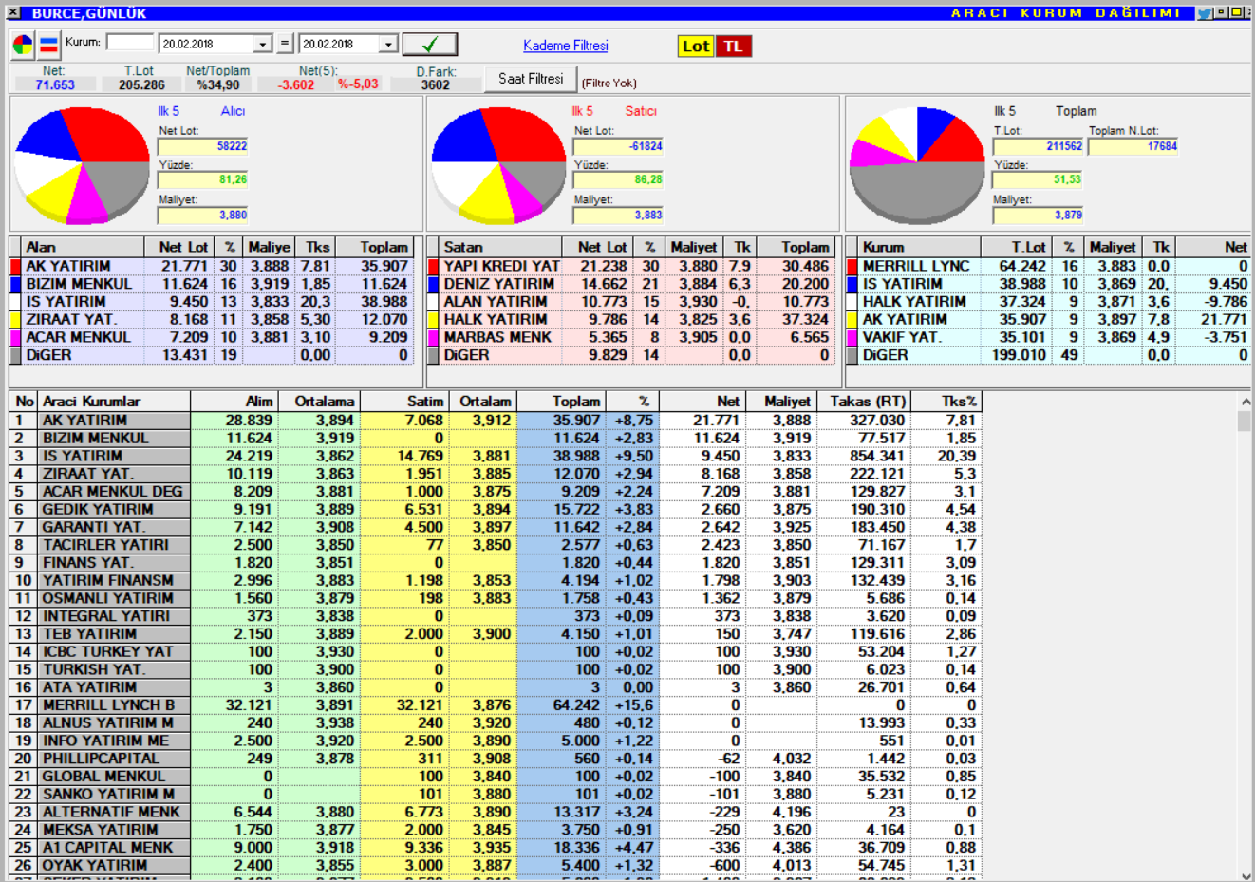Sort sellers by the Satan column header
Viewport: 1255px width, 882px height.
[500, 247]
